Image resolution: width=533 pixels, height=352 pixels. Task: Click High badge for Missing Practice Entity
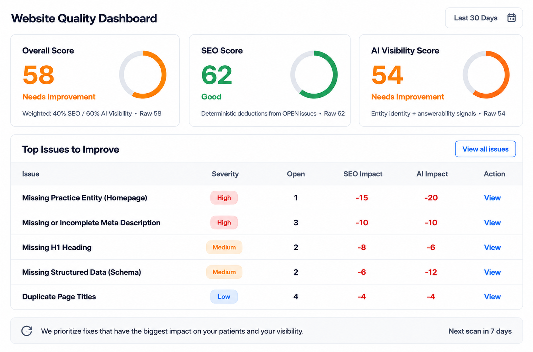(224, 198)
